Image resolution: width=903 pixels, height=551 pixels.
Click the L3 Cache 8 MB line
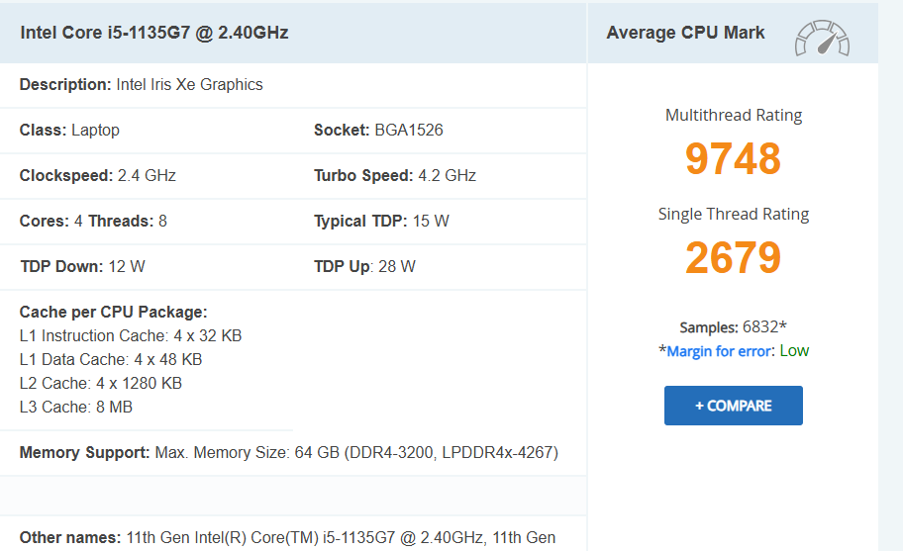click(76, 408)
